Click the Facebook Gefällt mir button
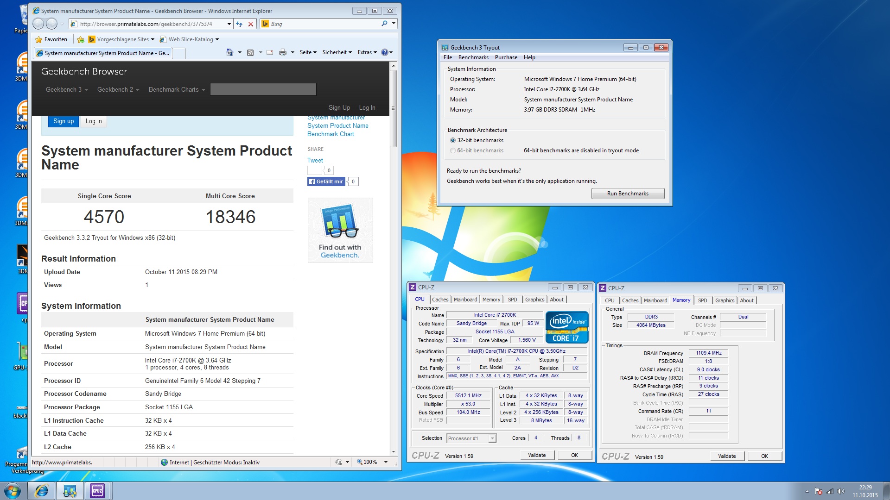This screenshot has width=890, height=500. tap(326, 181)
